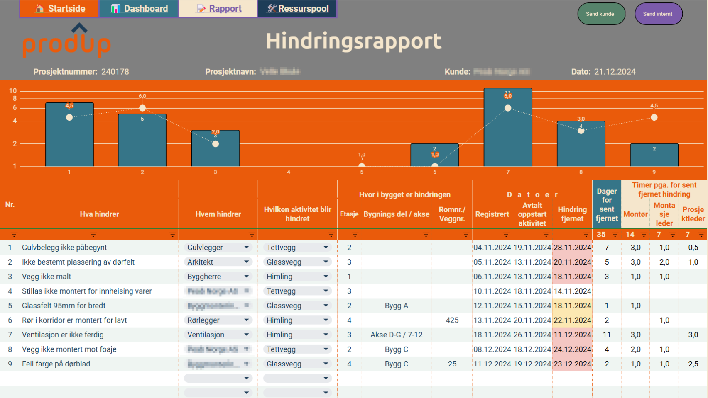
Task: Open filter for Hvilken aktivitet blir hindret
Action: [x=331, y=235]
